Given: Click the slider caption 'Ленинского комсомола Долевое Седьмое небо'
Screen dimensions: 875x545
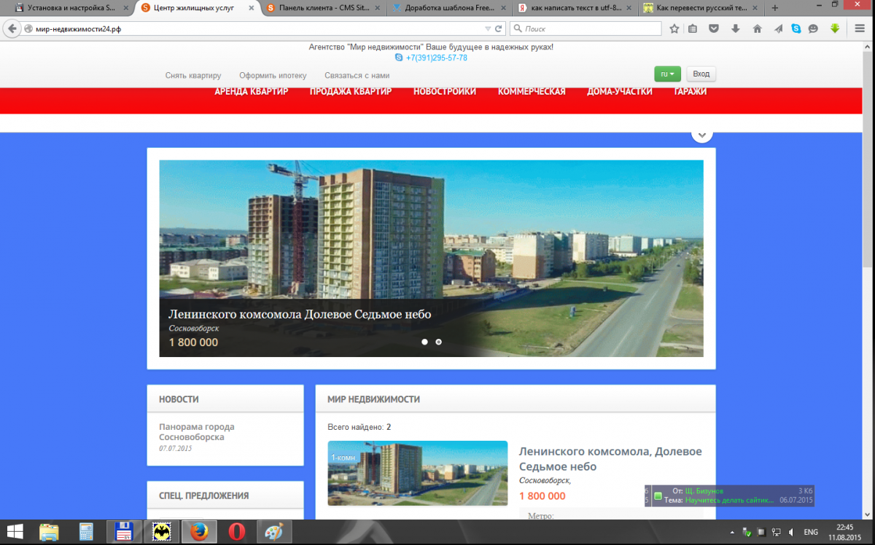Looking at the screenshot, I should click(300, 314).
